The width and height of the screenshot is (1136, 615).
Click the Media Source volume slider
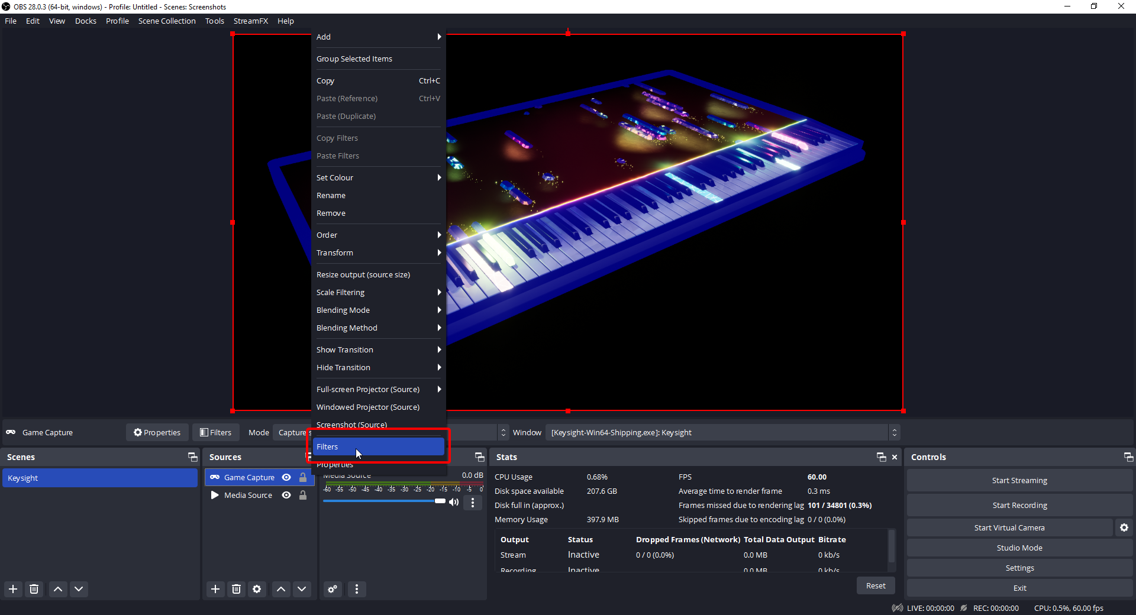[x=384, y=501]
